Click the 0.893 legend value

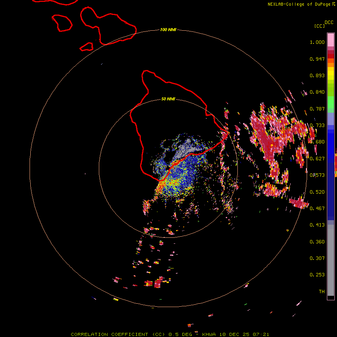point(317,75)
